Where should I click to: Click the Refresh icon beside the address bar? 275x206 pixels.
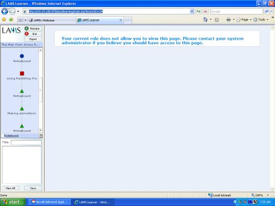click(198, 11)
